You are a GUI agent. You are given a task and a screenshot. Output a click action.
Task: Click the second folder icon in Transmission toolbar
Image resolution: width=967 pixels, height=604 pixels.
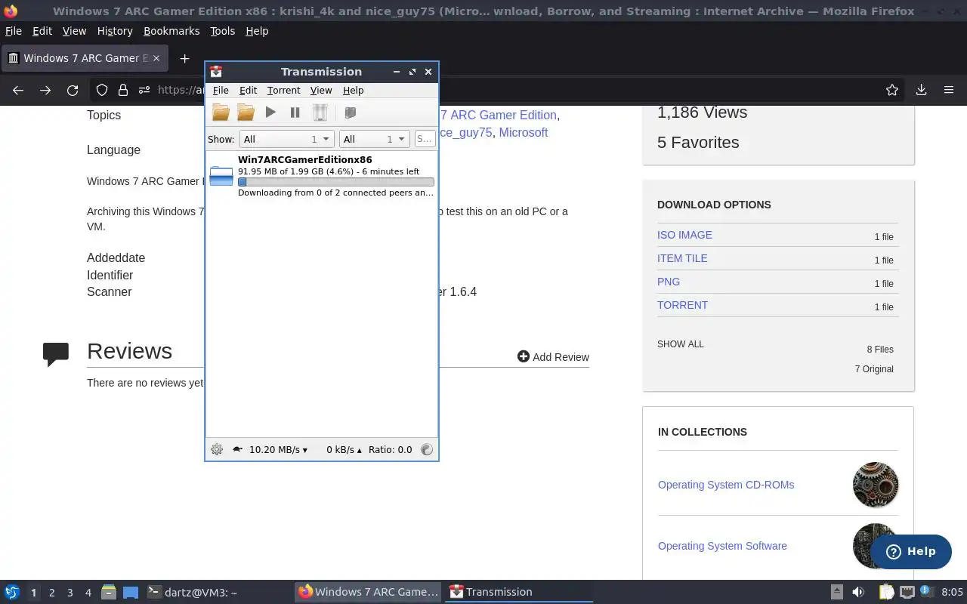pos(246,112)
